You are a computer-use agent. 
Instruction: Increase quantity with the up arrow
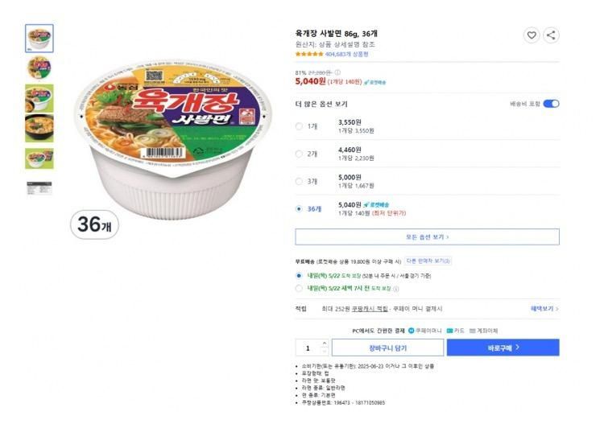[325, 343]
